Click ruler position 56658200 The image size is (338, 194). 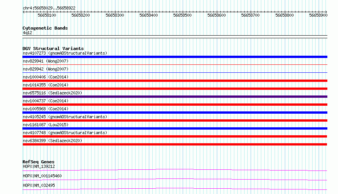81,15
